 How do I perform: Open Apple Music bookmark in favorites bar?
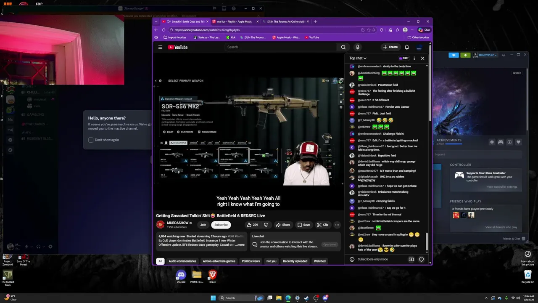coord(286,37)
